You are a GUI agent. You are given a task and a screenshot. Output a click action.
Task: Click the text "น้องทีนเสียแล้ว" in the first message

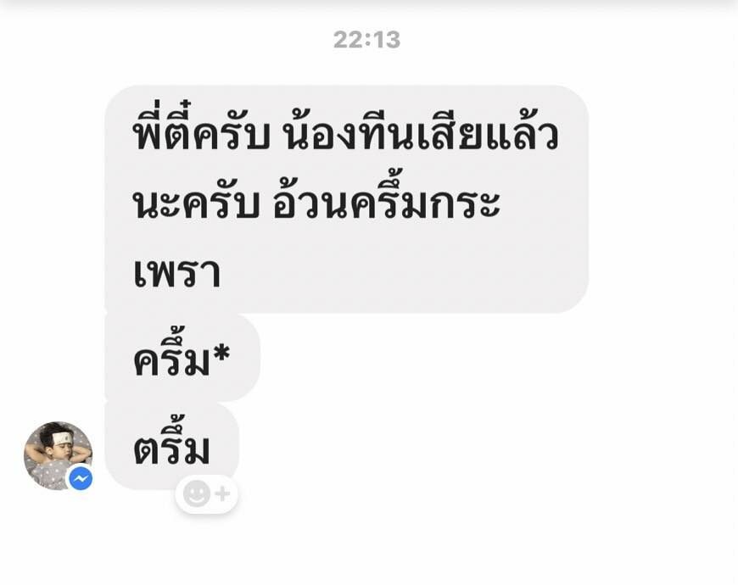tap(420, 131)
